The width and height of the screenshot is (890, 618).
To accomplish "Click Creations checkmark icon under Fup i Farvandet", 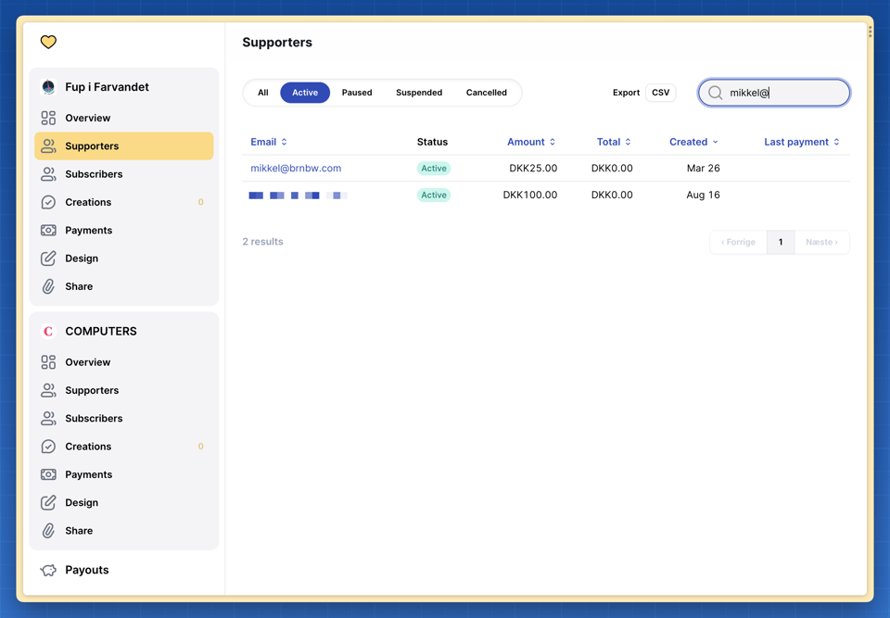I will [48, 202].
